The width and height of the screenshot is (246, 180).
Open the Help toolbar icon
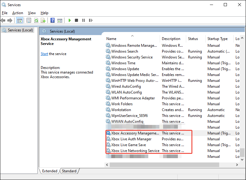(52, 20)
